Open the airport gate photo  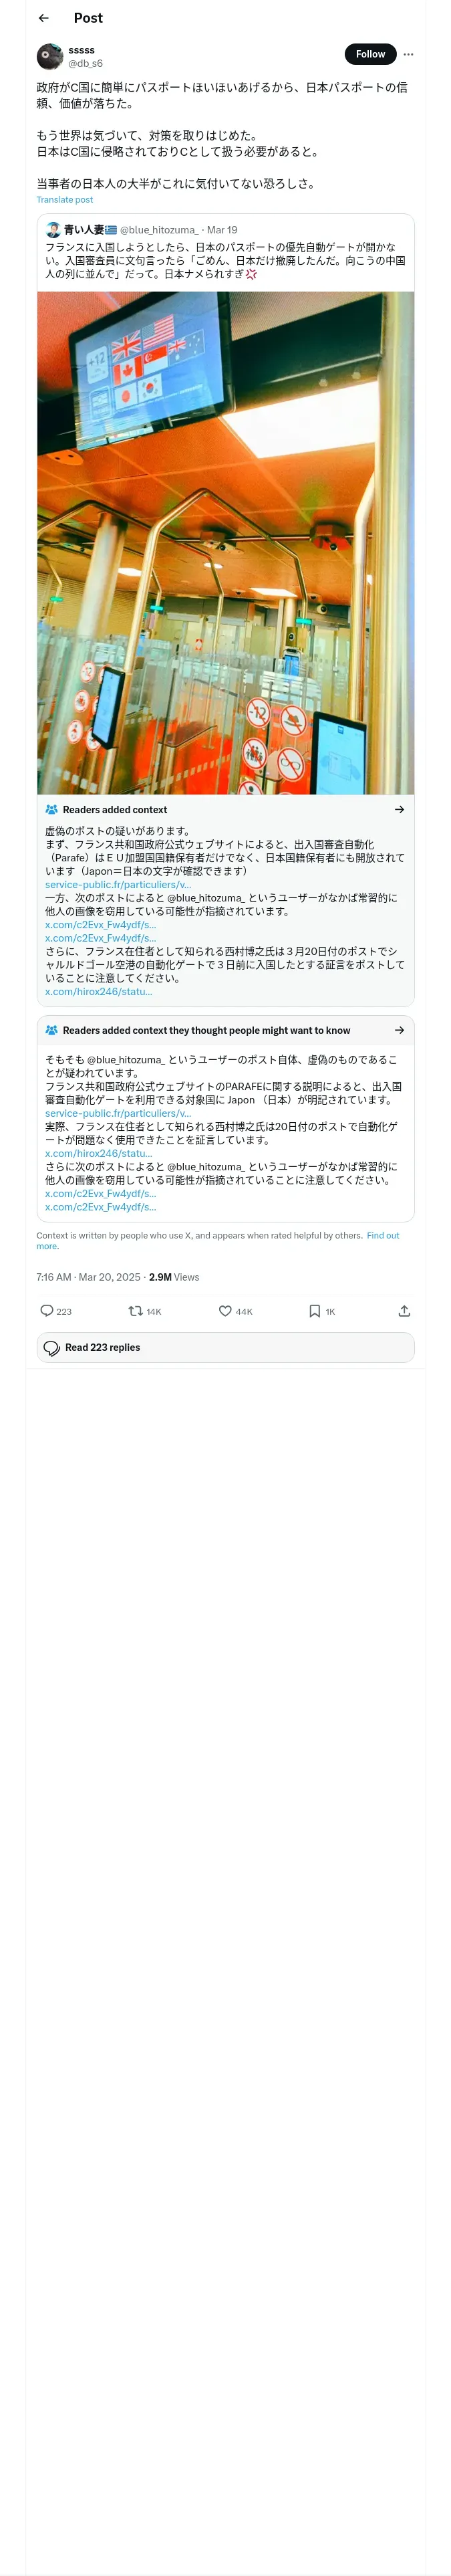coord(225,542)
